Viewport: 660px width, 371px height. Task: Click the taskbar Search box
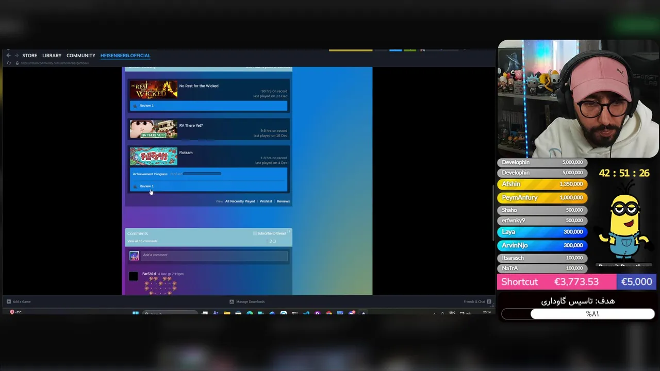coord(170,313)
